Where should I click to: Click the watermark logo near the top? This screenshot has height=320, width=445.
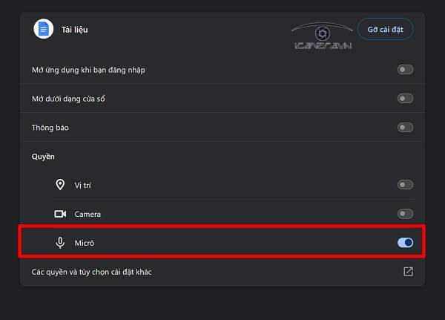322,37
